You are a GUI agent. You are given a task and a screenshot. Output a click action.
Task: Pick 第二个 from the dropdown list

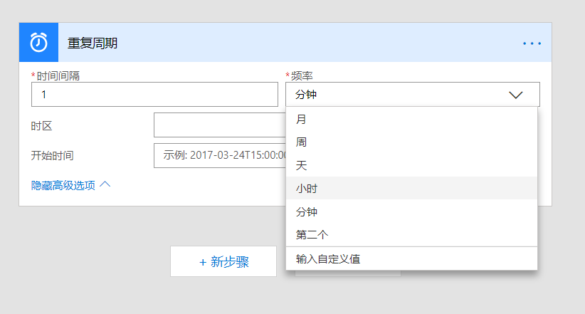[x=312, y=234]
